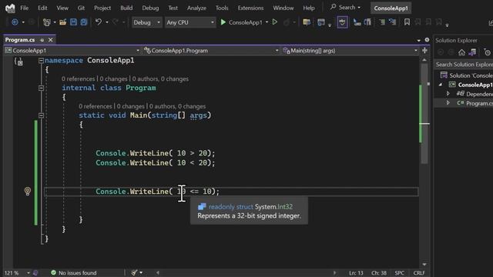The width and height of the screenshot is (493, 277).
Task: Open the undo history dropdown arrow
Action: tap(107, 22)
